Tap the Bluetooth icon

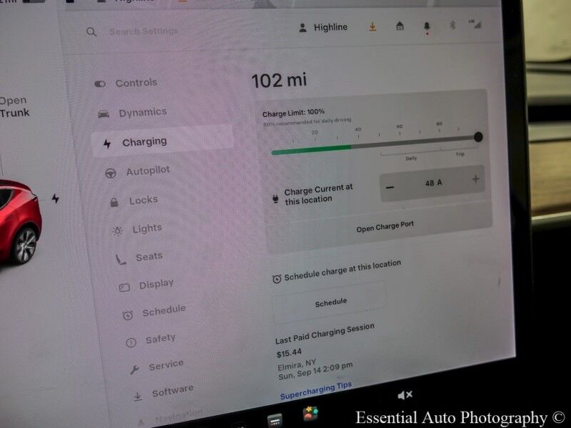[451, 26]
